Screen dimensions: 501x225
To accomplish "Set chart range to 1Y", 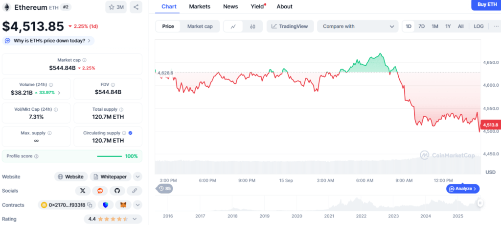I will click(448, 26).
